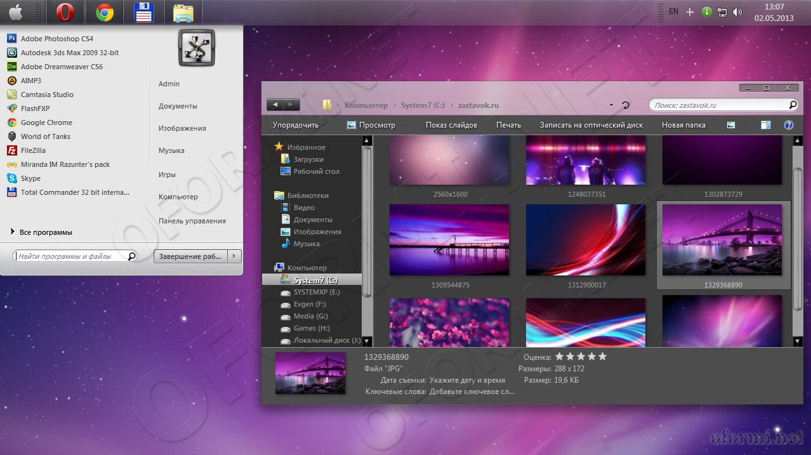Screen dimensions: 811x455
Task: Toggle the preview pane button
Action: coord(766,125)
